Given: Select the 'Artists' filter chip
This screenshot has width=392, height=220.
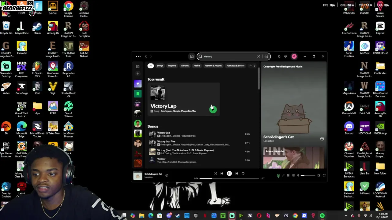Looking at the screenshot, I should 197,66.
